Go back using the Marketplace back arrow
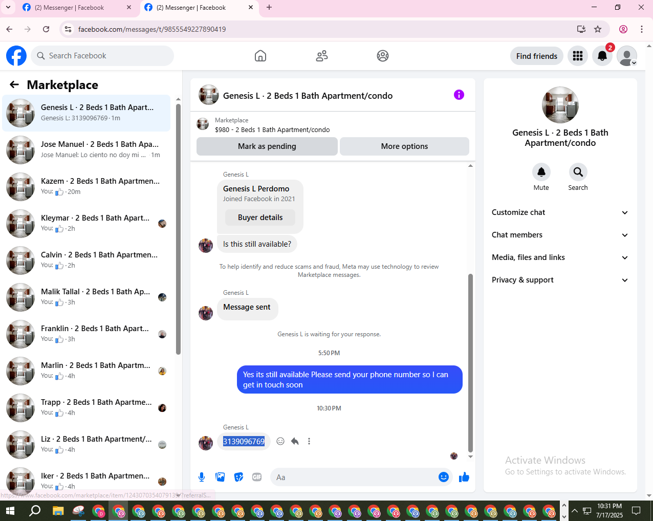Viewport: 653px width, 521px height. (x=14, y=84)
